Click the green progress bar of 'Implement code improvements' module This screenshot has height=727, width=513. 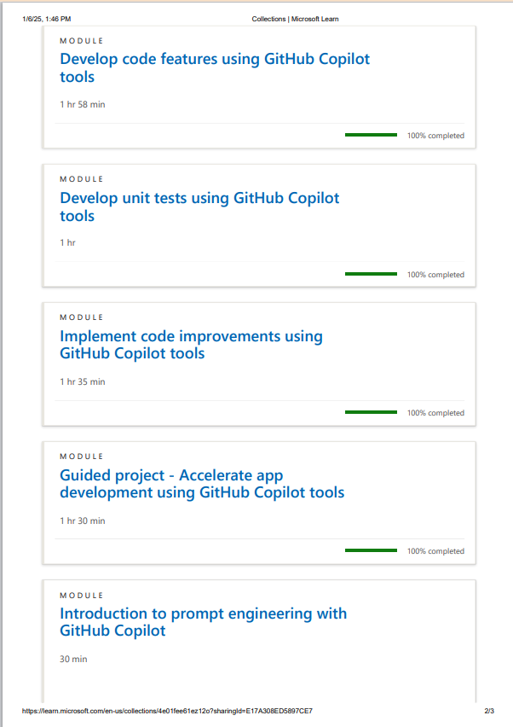click(371, 412)
